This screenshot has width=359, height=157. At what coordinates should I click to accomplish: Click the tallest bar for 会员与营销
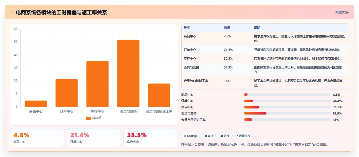128,73
